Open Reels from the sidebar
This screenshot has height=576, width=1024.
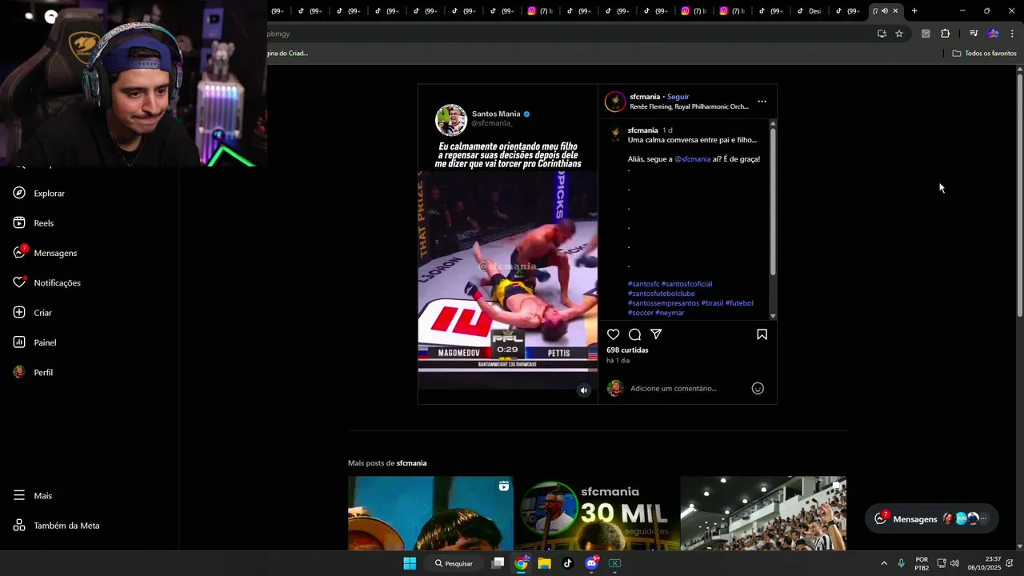pos(34,223)
